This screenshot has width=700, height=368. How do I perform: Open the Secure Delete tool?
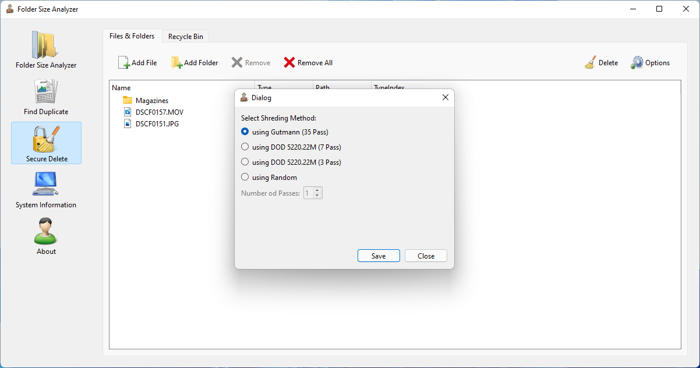coord(46,143)
